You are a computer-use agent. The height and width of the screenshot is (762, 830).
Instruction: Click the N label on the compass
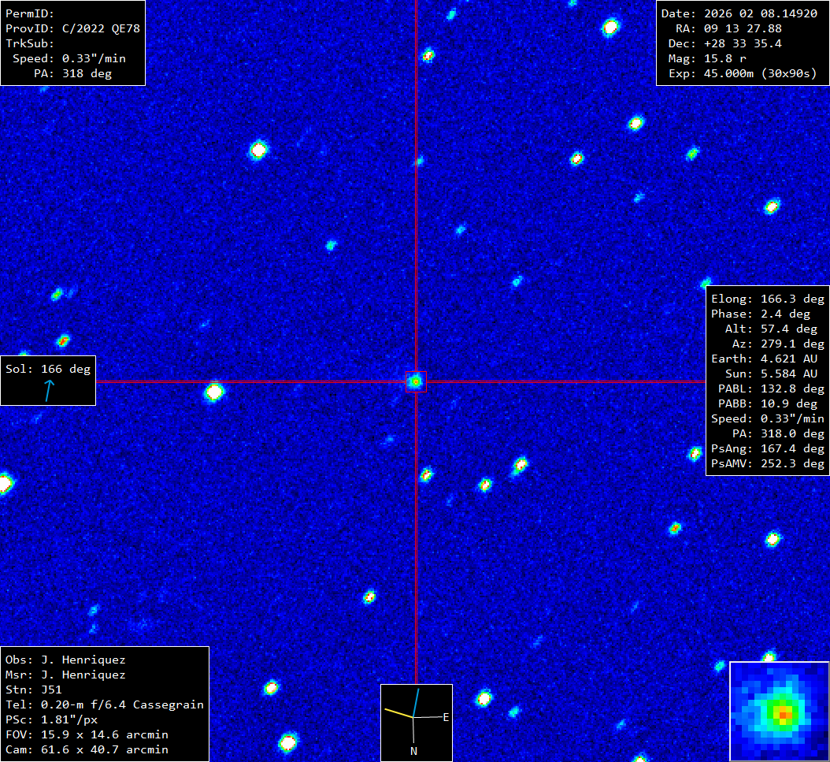(x=413, y=751)
